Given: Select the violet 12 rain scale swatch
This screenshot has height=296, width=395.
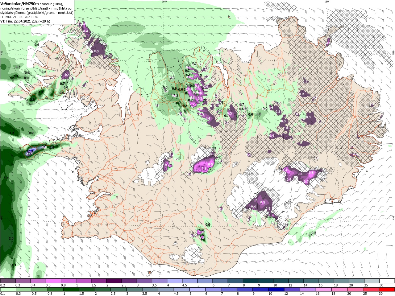Looking at the screenshot, I should coord(292,290).
